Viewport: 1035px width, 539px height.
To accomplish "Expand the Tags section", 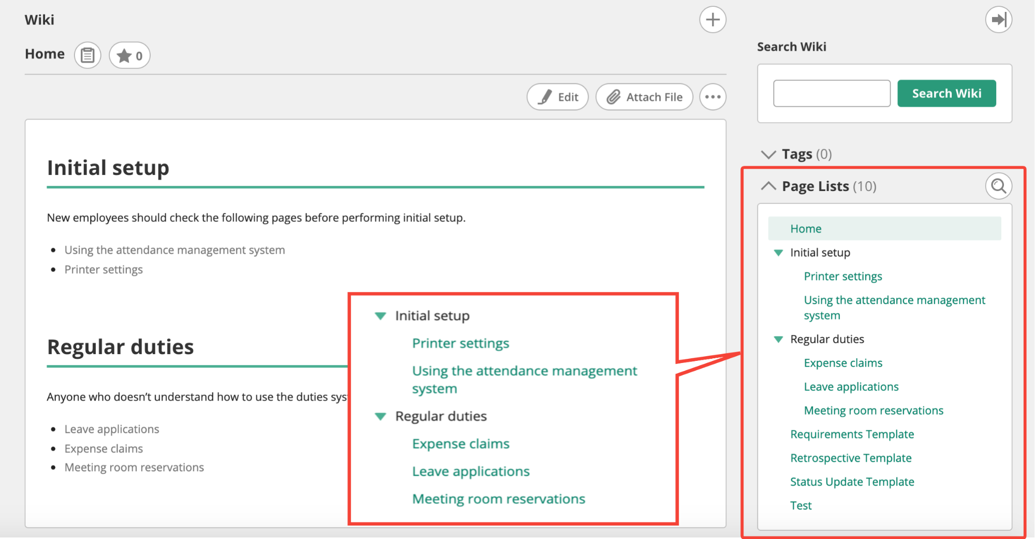I will click(x=768, y=154).
